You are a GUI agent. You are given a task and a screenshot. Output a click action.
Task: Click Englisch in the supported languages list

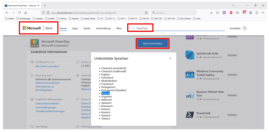(106, 75)
